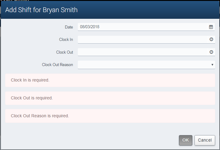Click the empty footer area left of OK
This screenshot has width=220, height=150.
(91, 140)
